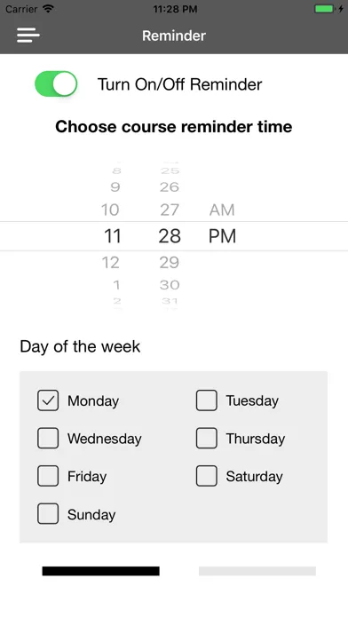The image size is (348, 618).
Task: Choose minute 29 in the picker
Action: (x=170, y=263)
